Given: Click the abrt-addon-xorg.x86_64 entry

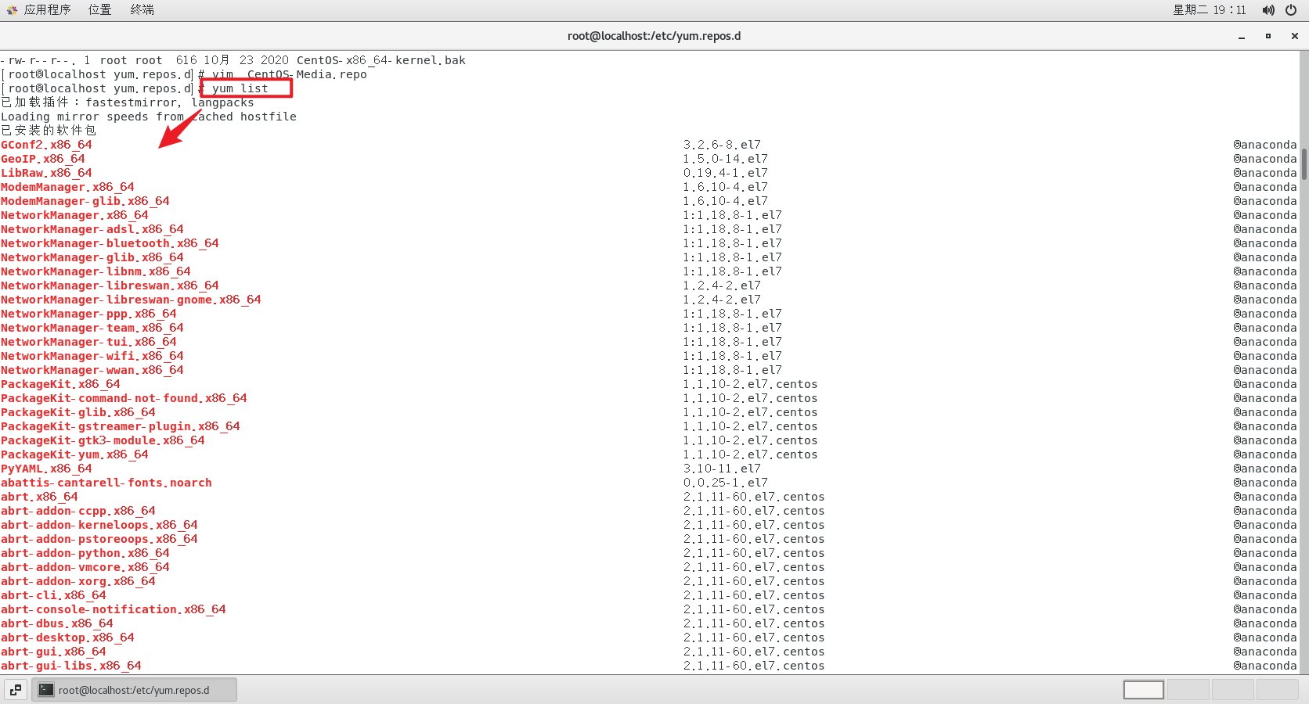Looking at the screenshot, I should tap(78, 581).
